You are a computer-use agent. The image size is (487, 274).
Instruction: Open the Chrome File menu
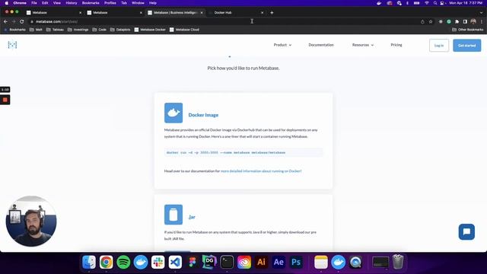point(34,3)
